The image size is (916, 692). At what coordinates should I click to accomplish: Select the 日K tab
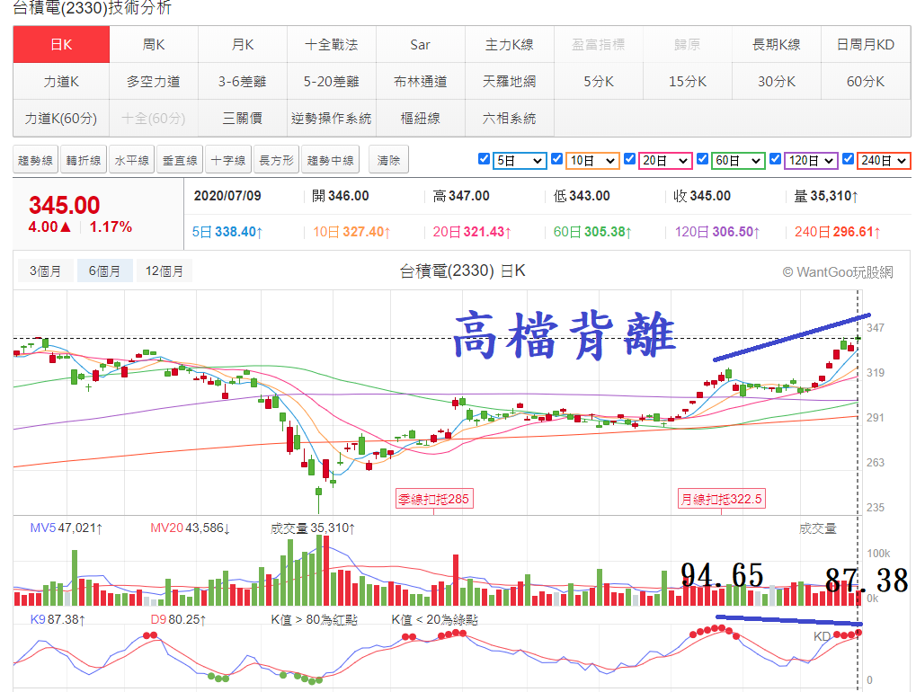tap(61, 44)
